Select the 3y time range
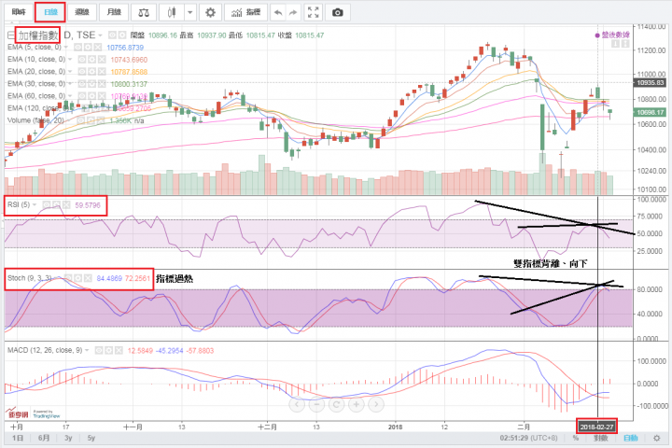 68,438
